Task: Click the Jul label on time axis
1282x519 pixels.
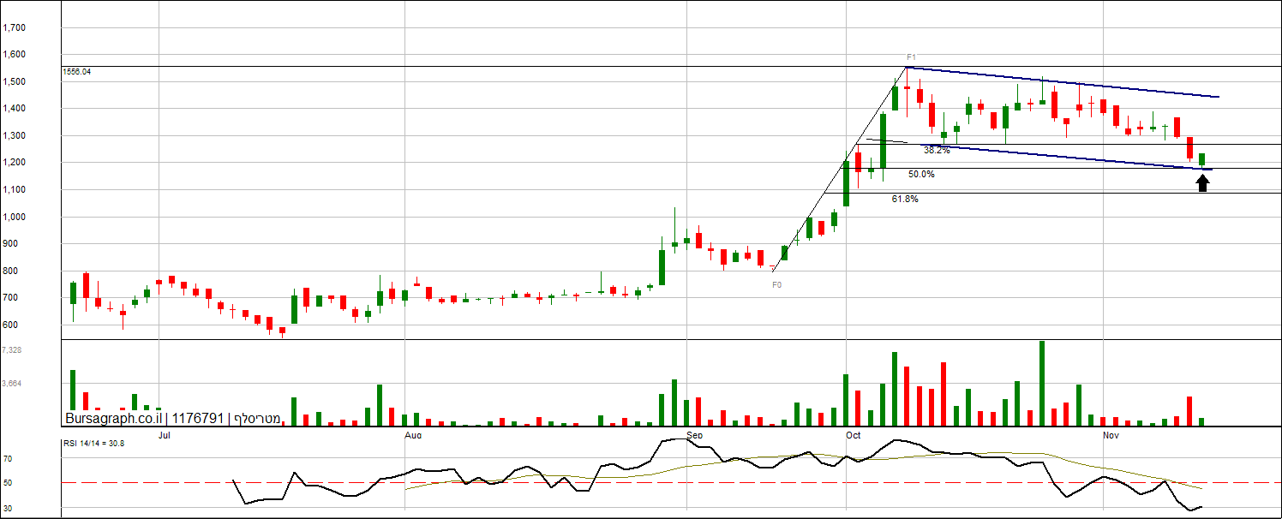Action: click(165, 435)
